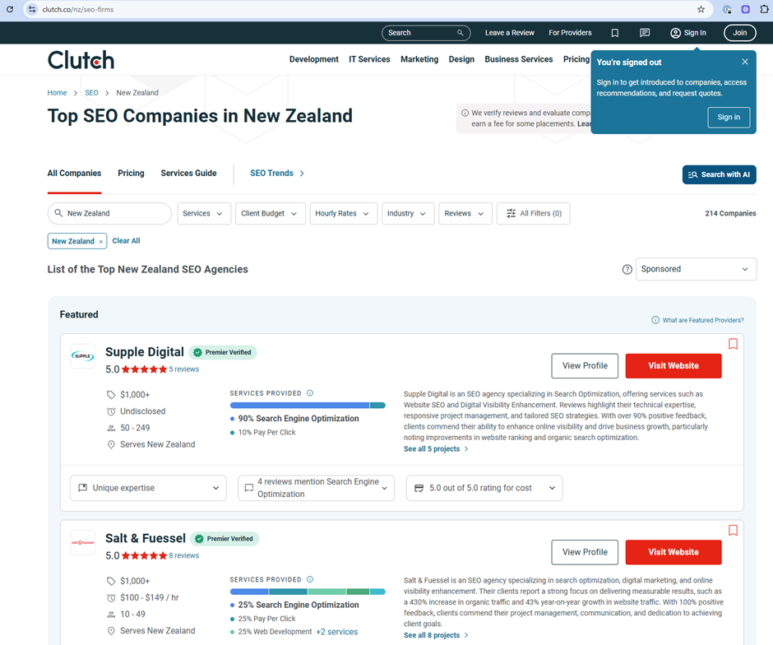Open the browser extensions puzzle icon
This screenshot has width=773, height=645.
(764, 9)
